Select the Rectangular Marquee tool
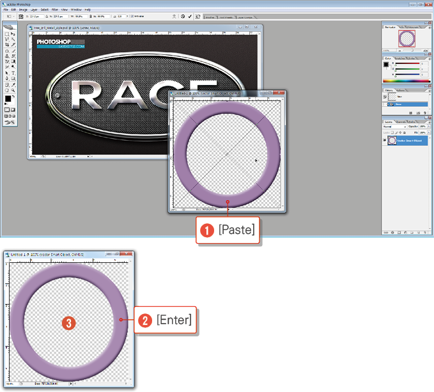This screenshot has width=434, height=392. (x=7, y=34)
